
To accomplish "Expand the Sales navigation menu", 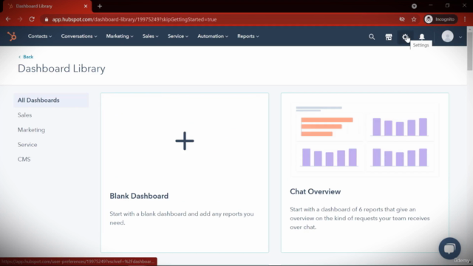I will (x=150, y=36).
